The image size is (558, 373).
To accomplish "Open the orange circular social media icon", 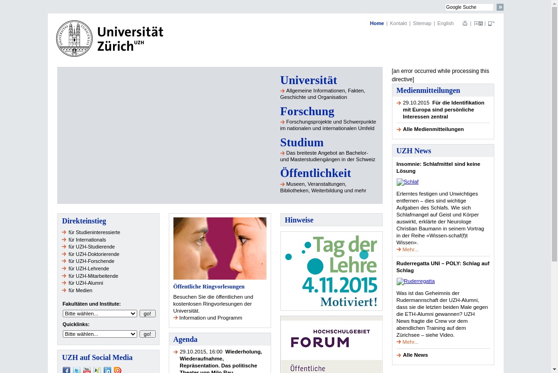I will coord(118,370).
